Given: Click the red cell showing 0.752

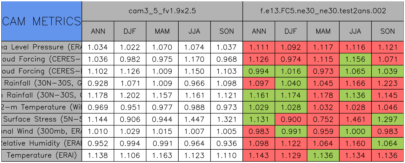Looking at the screenshot, I should [323, 119].
